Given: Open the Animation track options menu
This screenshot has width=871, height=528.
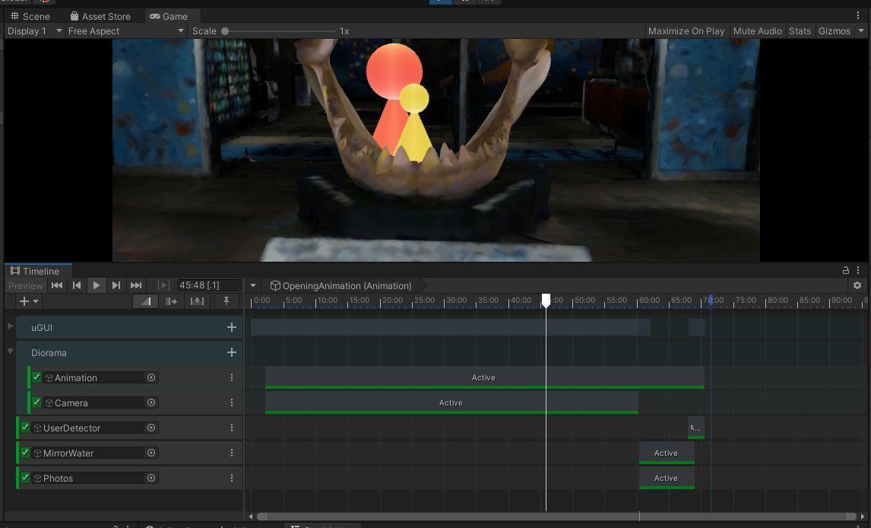Looking at the screenshot, I should [x=232, y=377].
